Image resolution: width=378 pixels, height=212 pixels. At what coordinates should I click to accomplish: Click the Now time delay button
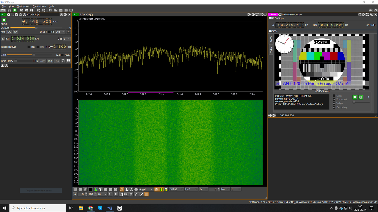42,61
